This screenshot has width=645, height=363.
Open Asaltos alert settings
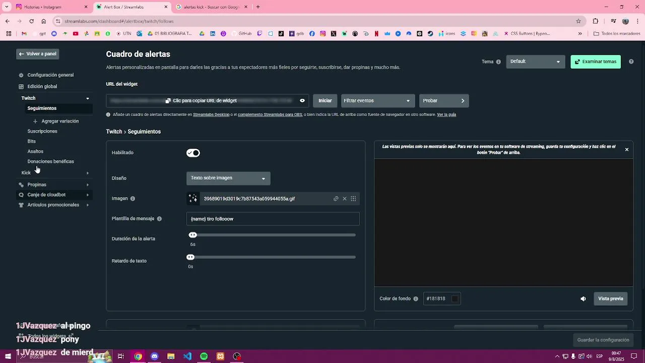click(x=35, y=151)
